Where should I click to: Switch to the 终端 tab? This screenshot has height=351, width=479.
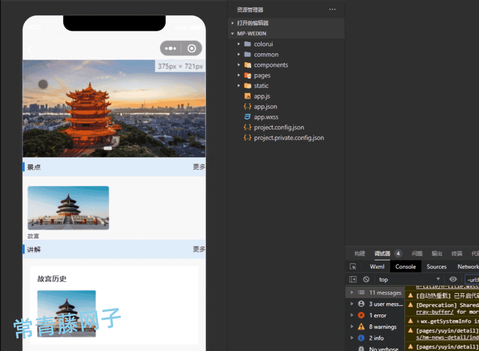pos(457,253)
